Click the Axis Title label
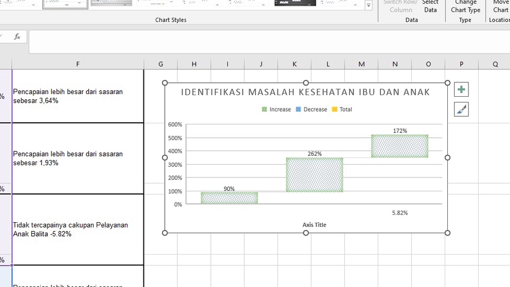 (314, 225)
